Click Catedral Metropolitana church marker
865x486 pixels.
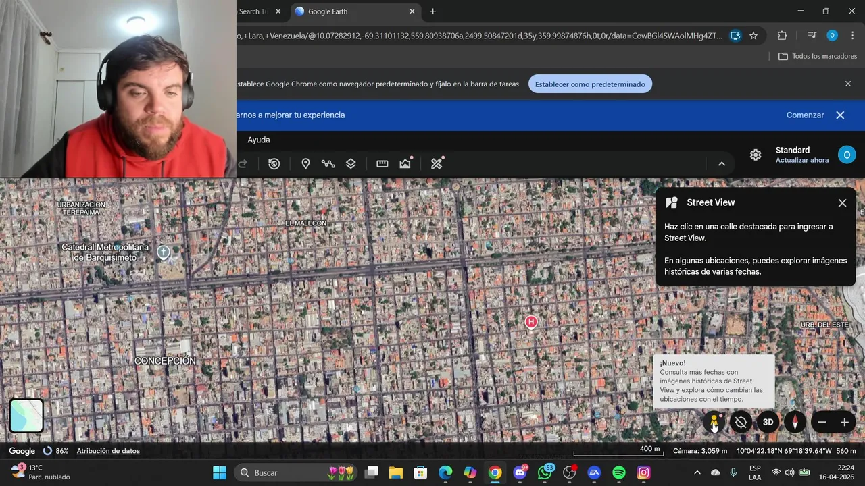[163, 252]
